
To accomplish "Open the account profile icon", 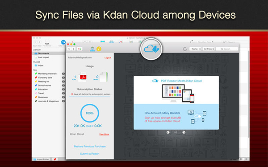I will pos(92,49).
